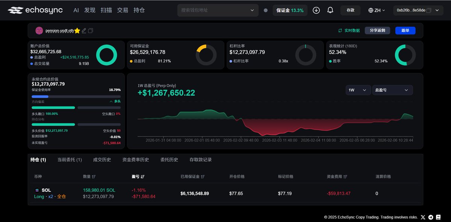Screen dimensions: 451x222
Task: Open notifications via the bell icon
Action: [330, 10]
